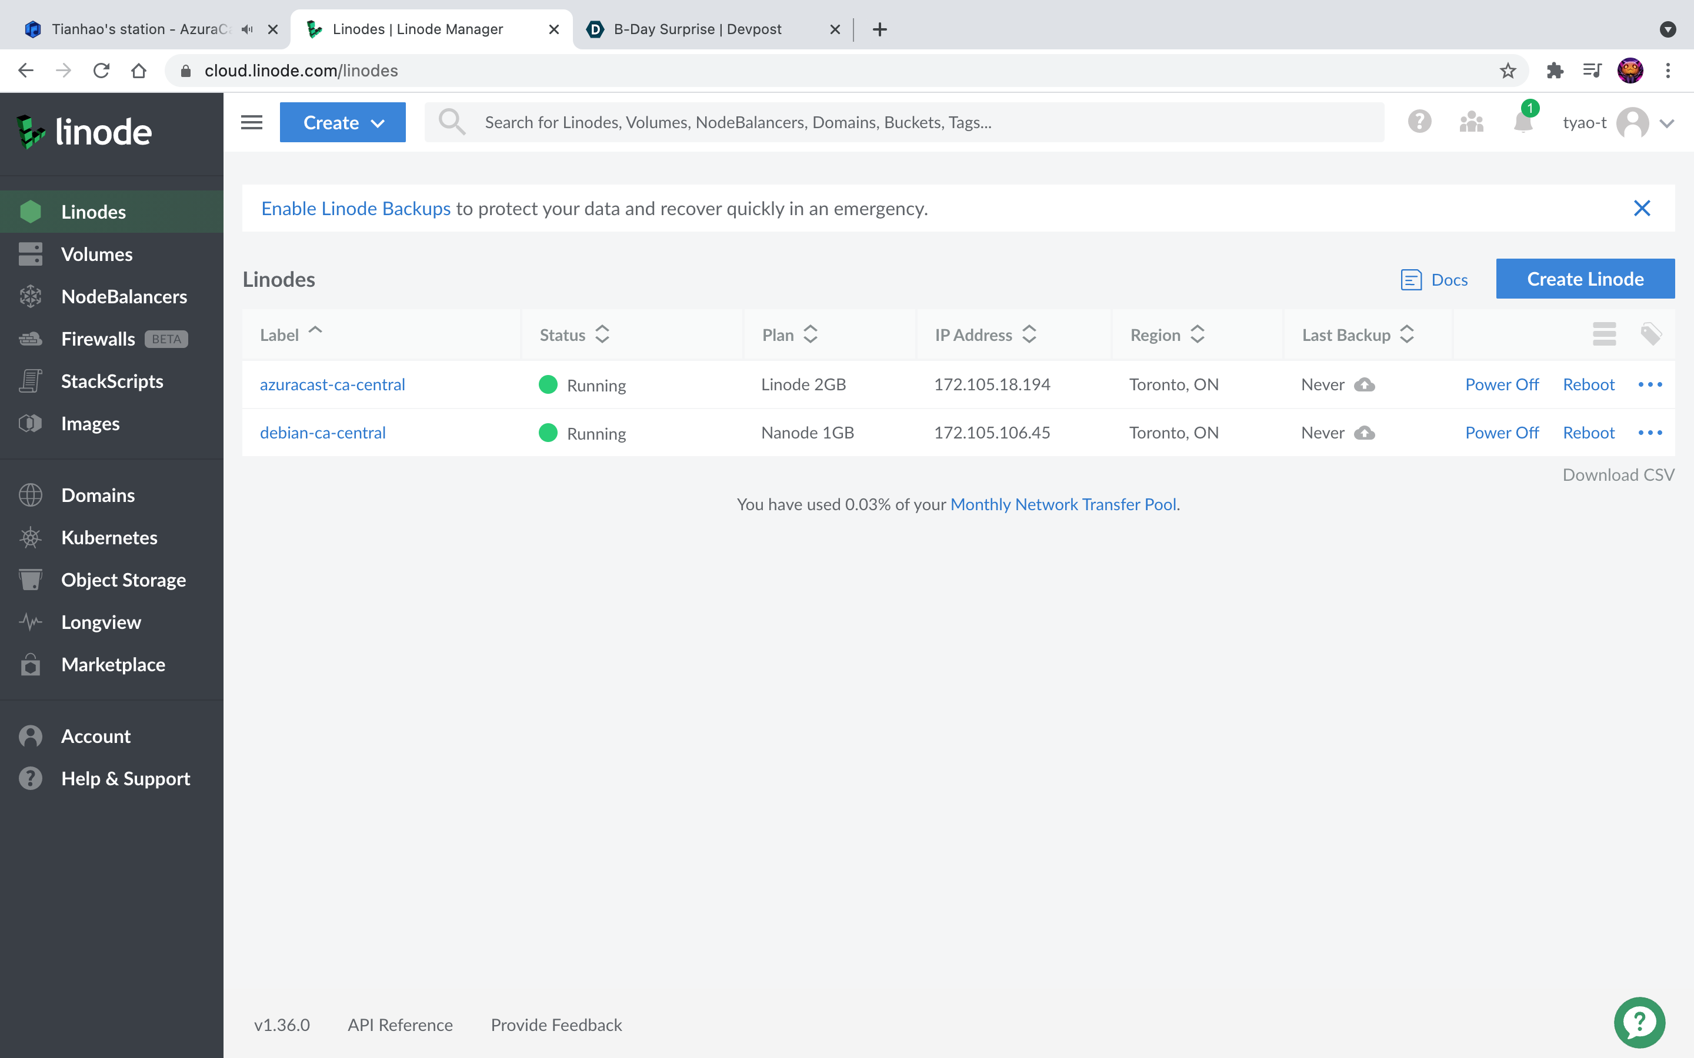Click the list view icon in table header
Viewport: 1694px width, 1058px height.
[1603, 334]
